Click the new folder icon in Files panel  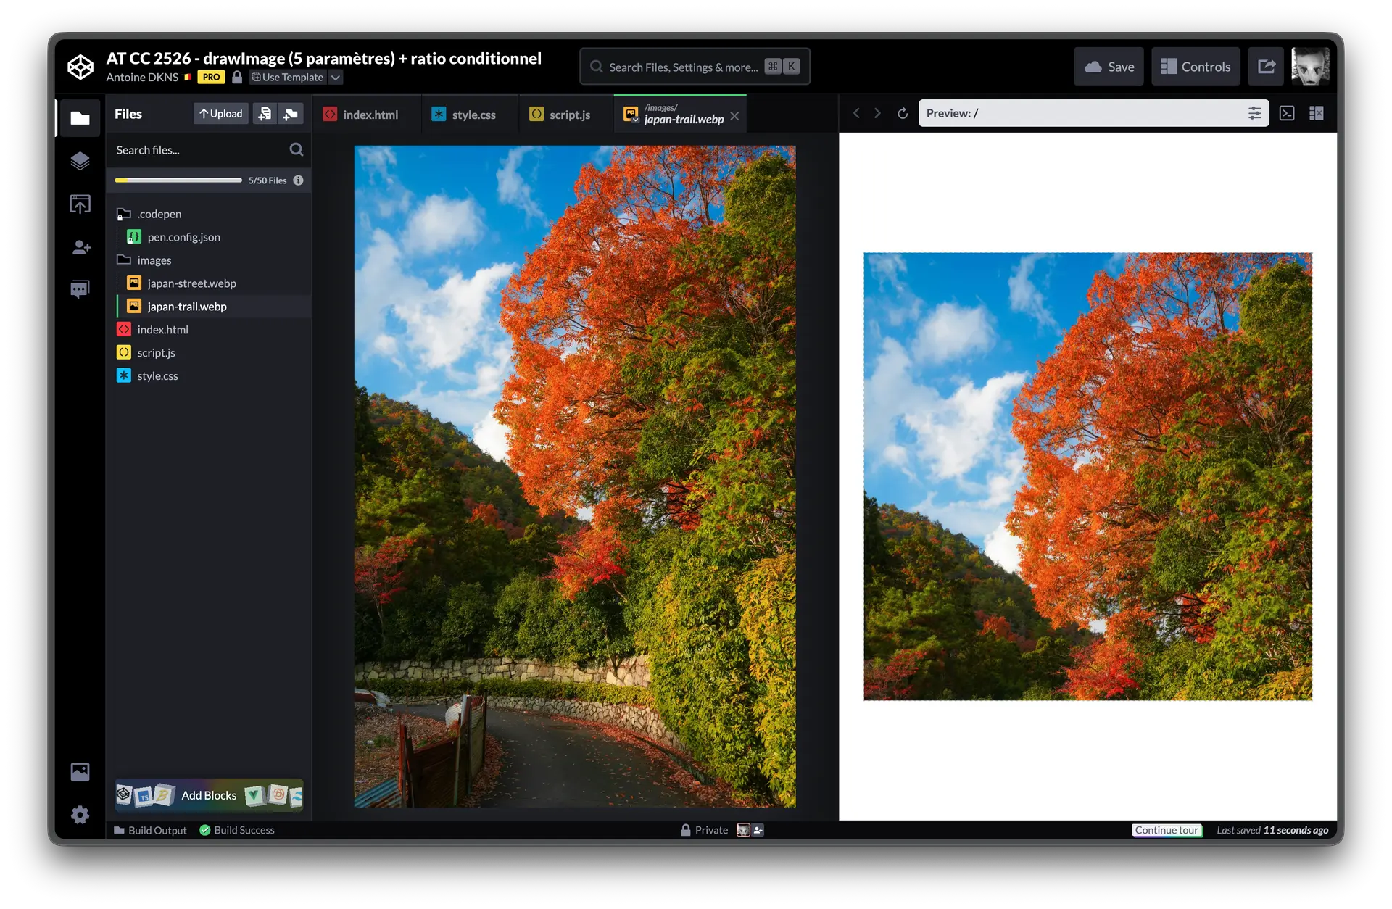(291, 114)
